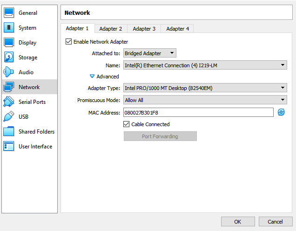Select the Audio speaker icon
Viewport: 296px width, 231px height.
point(9,72)
